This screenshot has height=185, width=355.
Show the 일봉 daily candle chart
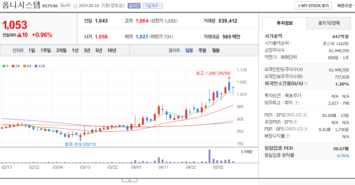(189, 50)
